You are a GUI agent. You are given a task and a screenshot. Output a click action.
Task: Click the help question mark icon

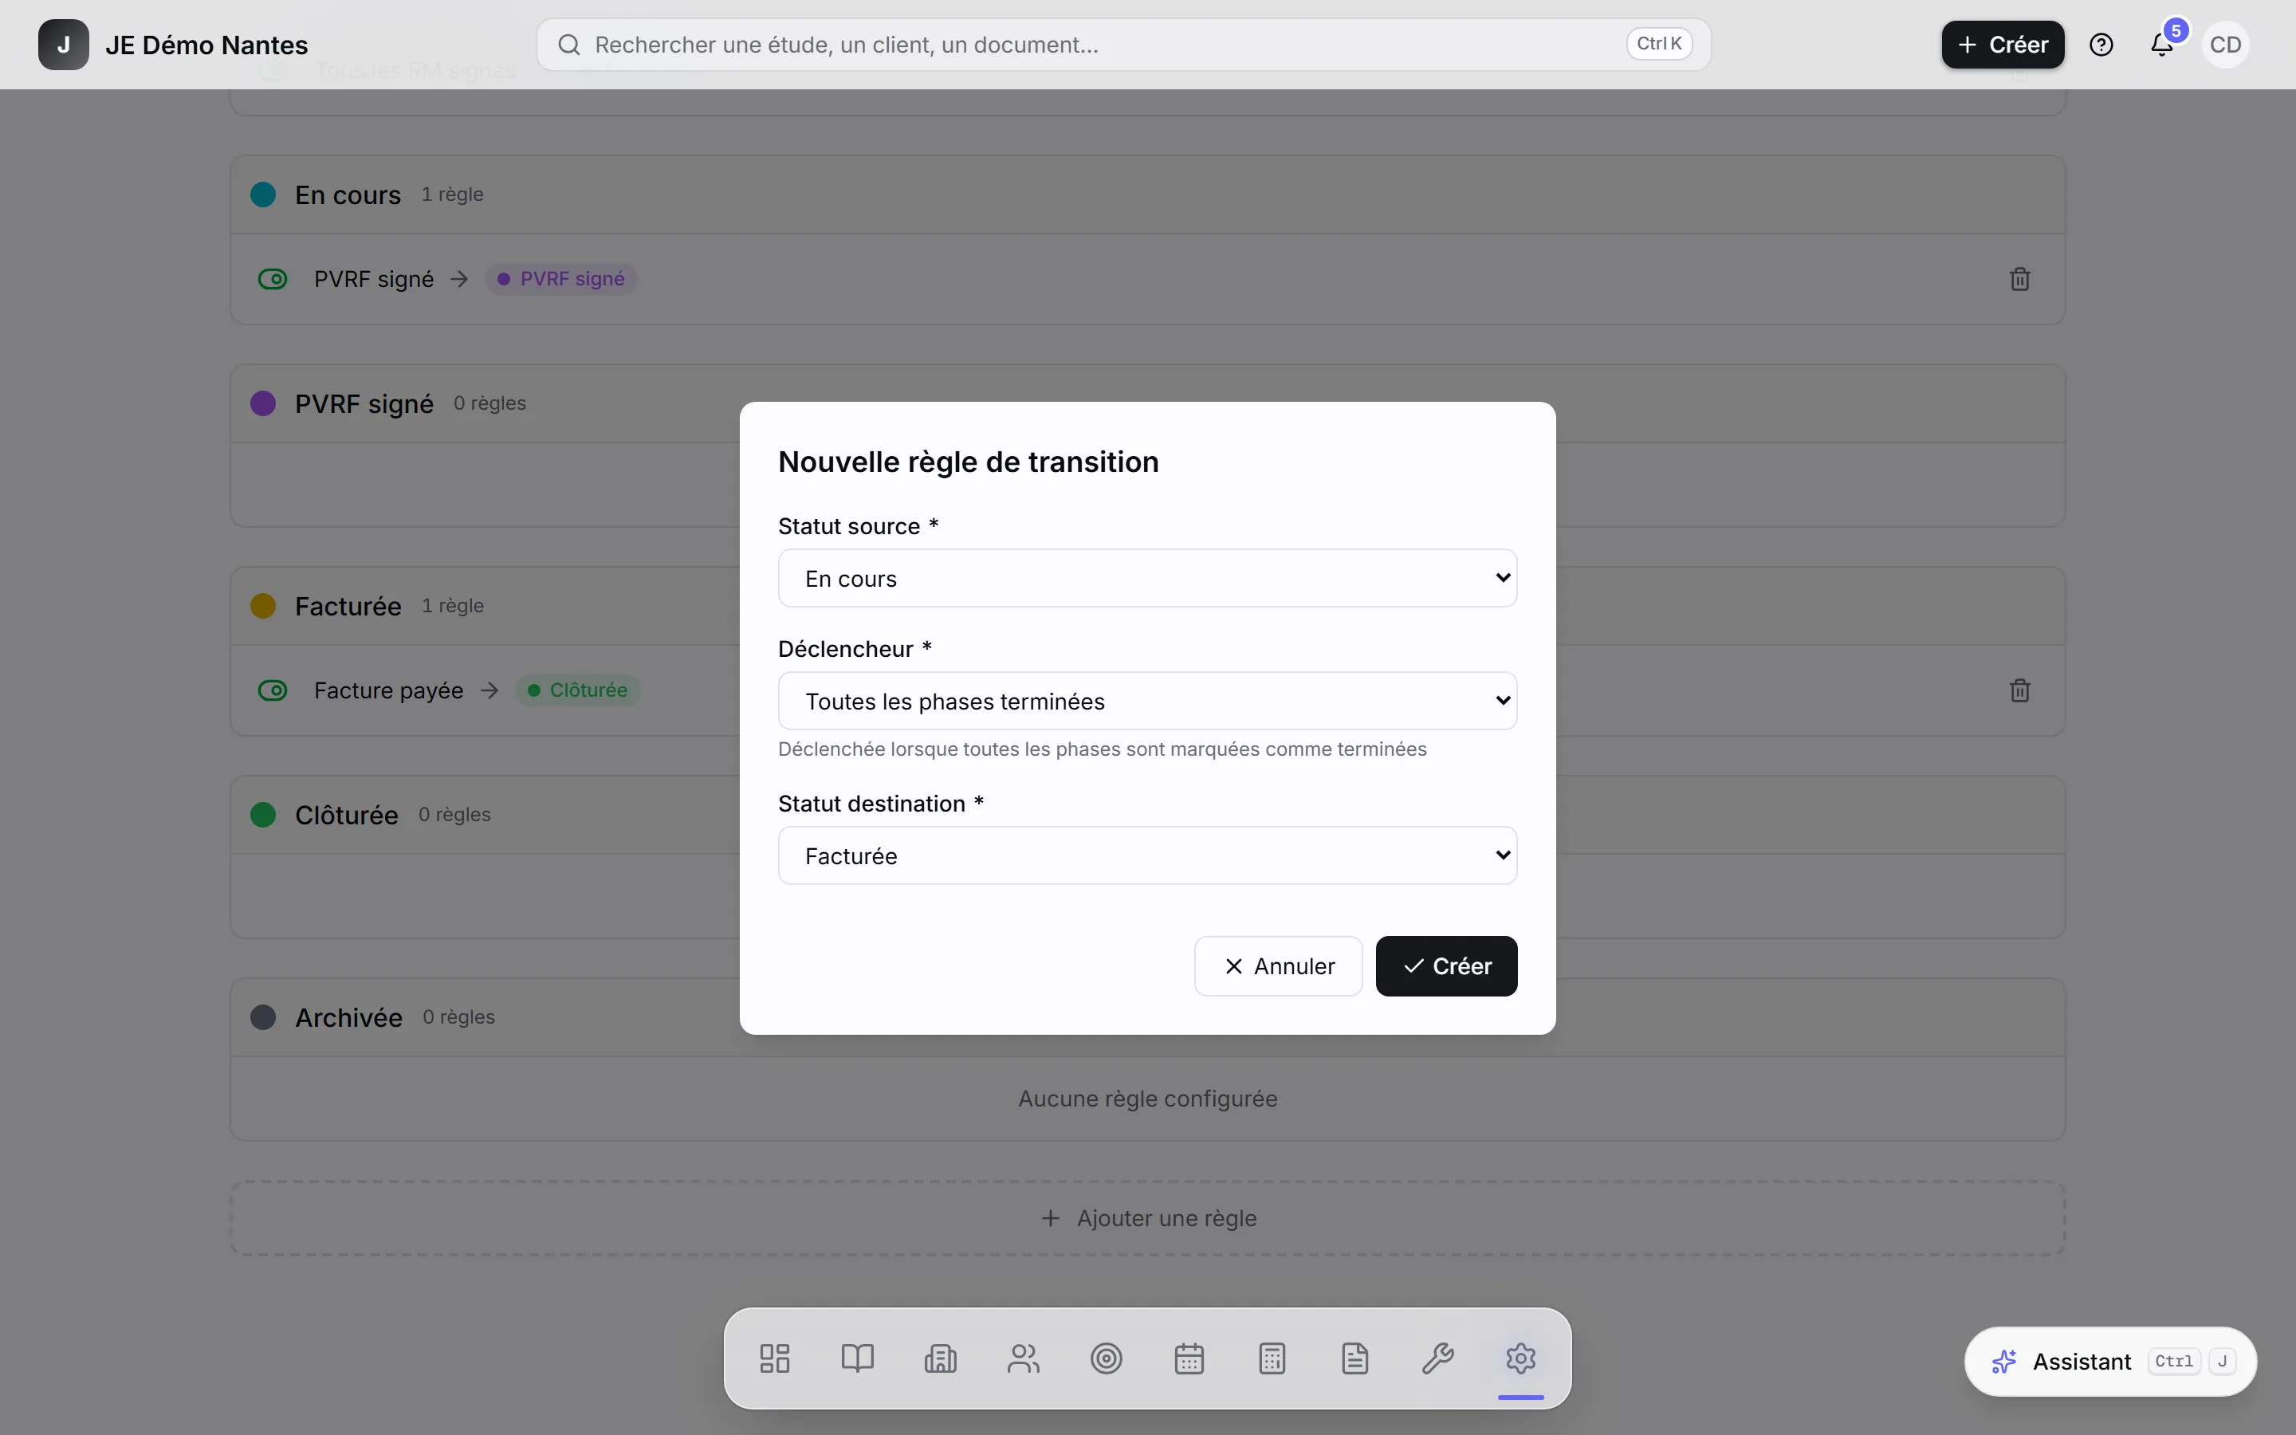[2101, 45]
